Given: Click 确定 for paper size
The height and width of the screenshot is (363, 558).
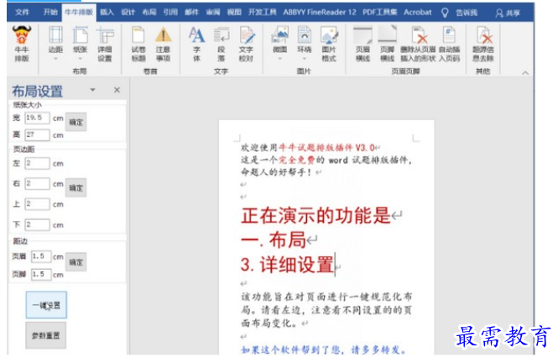Looking at the screenshot, I should [x=76, y=122].
